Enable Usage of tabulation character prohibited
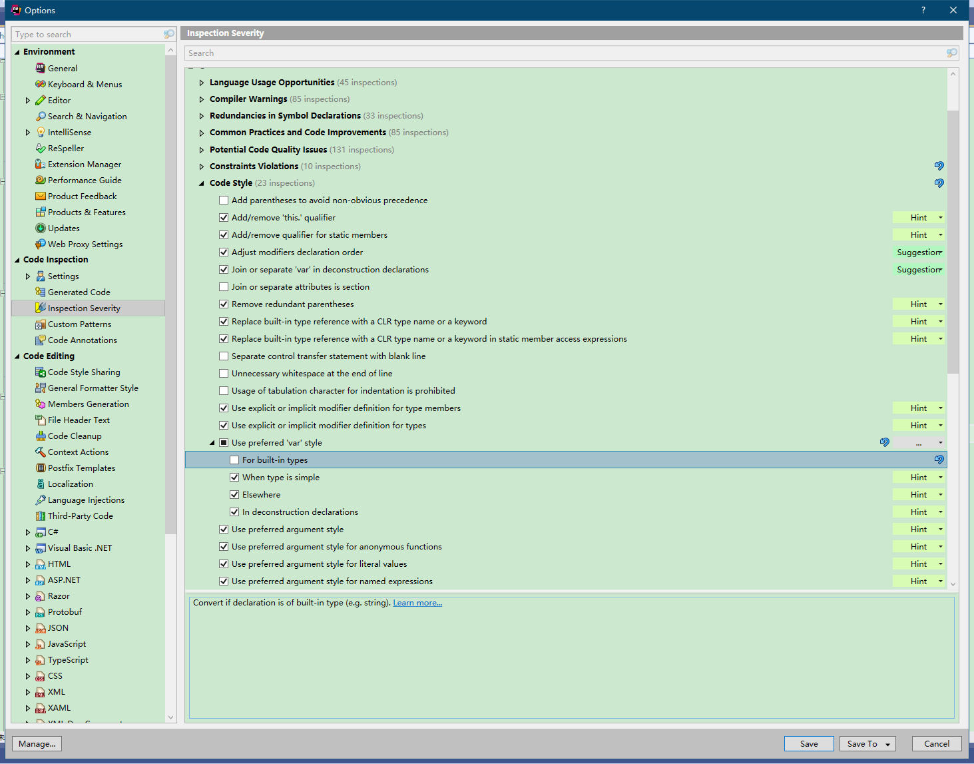The height and width of the screenshot is (764, 974). tap(224, 390)
